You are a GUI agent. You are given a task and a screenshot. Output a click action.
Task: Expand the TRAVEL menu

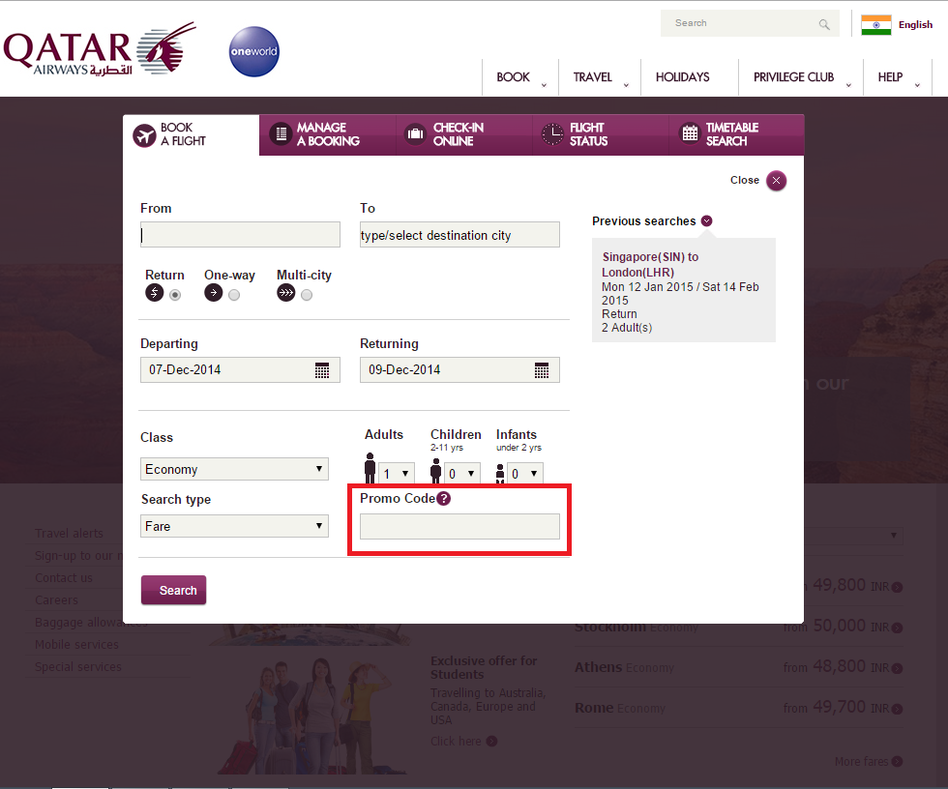[600, 77]
